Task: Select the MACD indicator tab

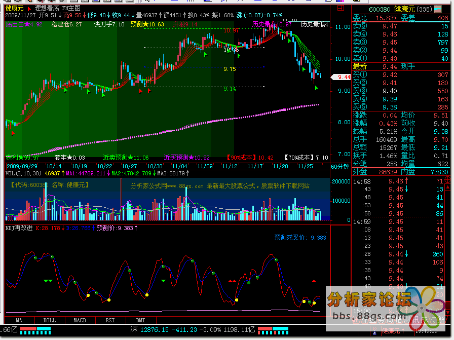Action: coord(80,320)
